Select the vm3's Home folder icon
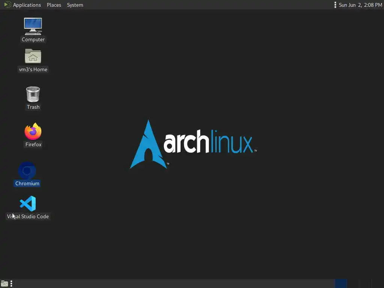Viewport: 384px width, 288px height. tap(33, 56)
